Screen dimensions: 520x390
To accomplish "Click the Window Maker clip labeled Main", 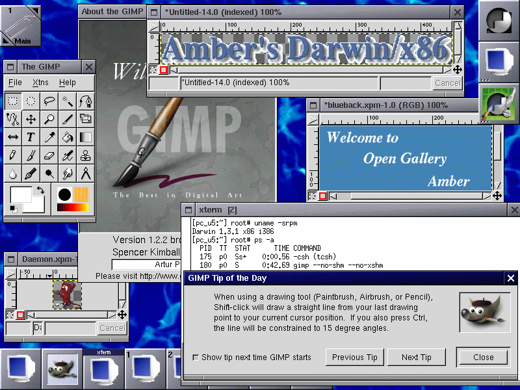I will tap(21, 26).
